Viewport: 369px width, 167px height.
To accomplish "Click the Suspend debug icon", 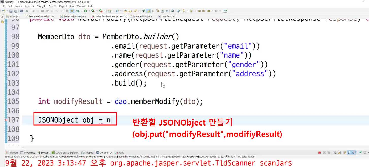I will tap(38, 11).
